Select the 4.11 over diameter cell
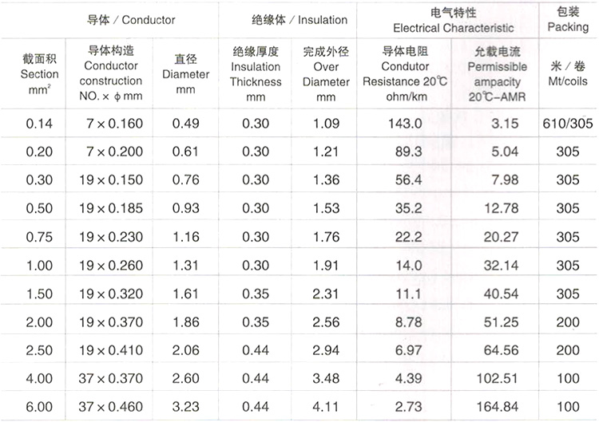The width and height of the screenshot is (599, 422). (x=326, y=407)
